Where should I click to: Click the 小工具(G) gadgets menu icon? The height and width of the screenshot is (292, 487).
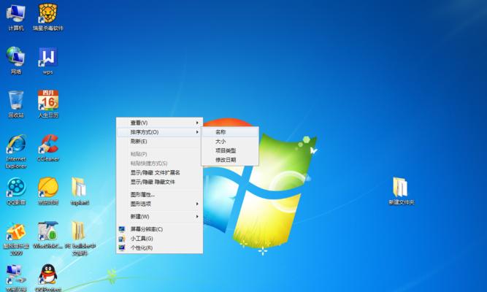point(122,239)
